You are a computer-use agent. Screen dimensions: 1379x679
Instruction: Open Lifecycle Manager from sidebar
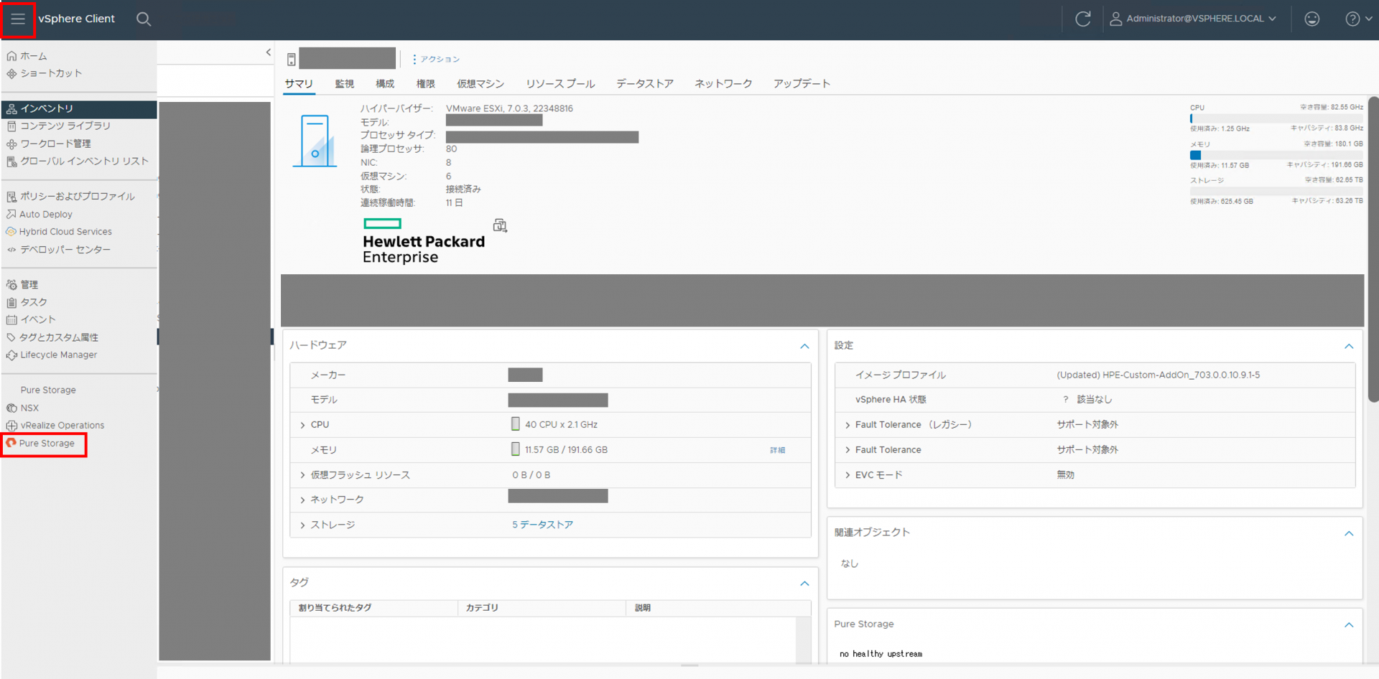click(x=58, y=355)
